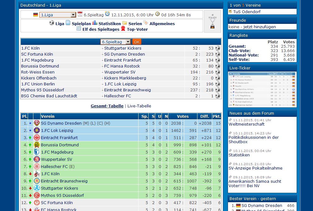Click the 1.FC Lok Leipzig crest
Screen dimensions: 313x211
coord(37,130)
